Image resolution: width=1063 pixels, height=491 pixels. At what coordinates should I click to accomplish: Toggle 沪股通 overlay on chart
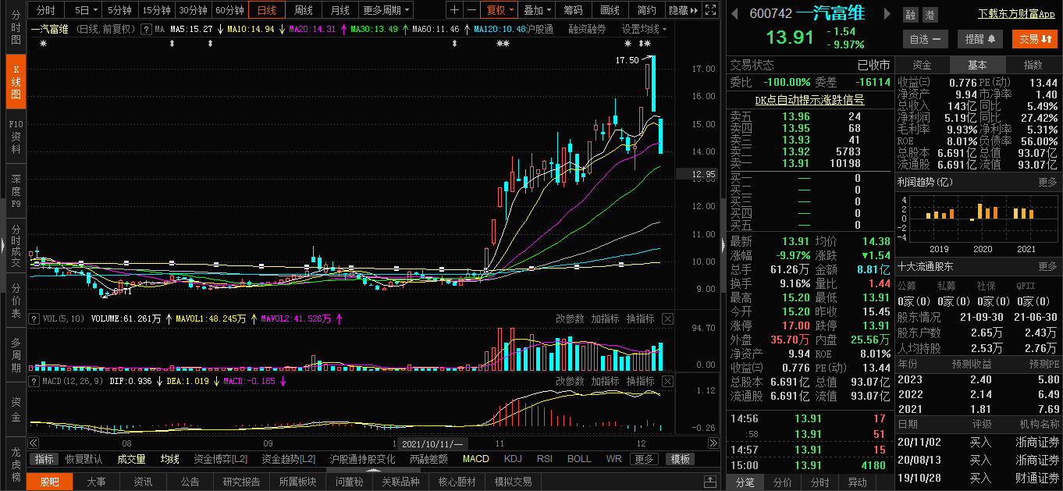click(x=540, y=29)
